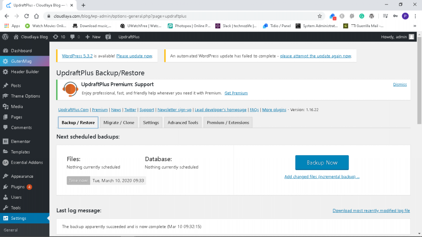Click Please update now link
422x237 pixels.
(134, 56)
